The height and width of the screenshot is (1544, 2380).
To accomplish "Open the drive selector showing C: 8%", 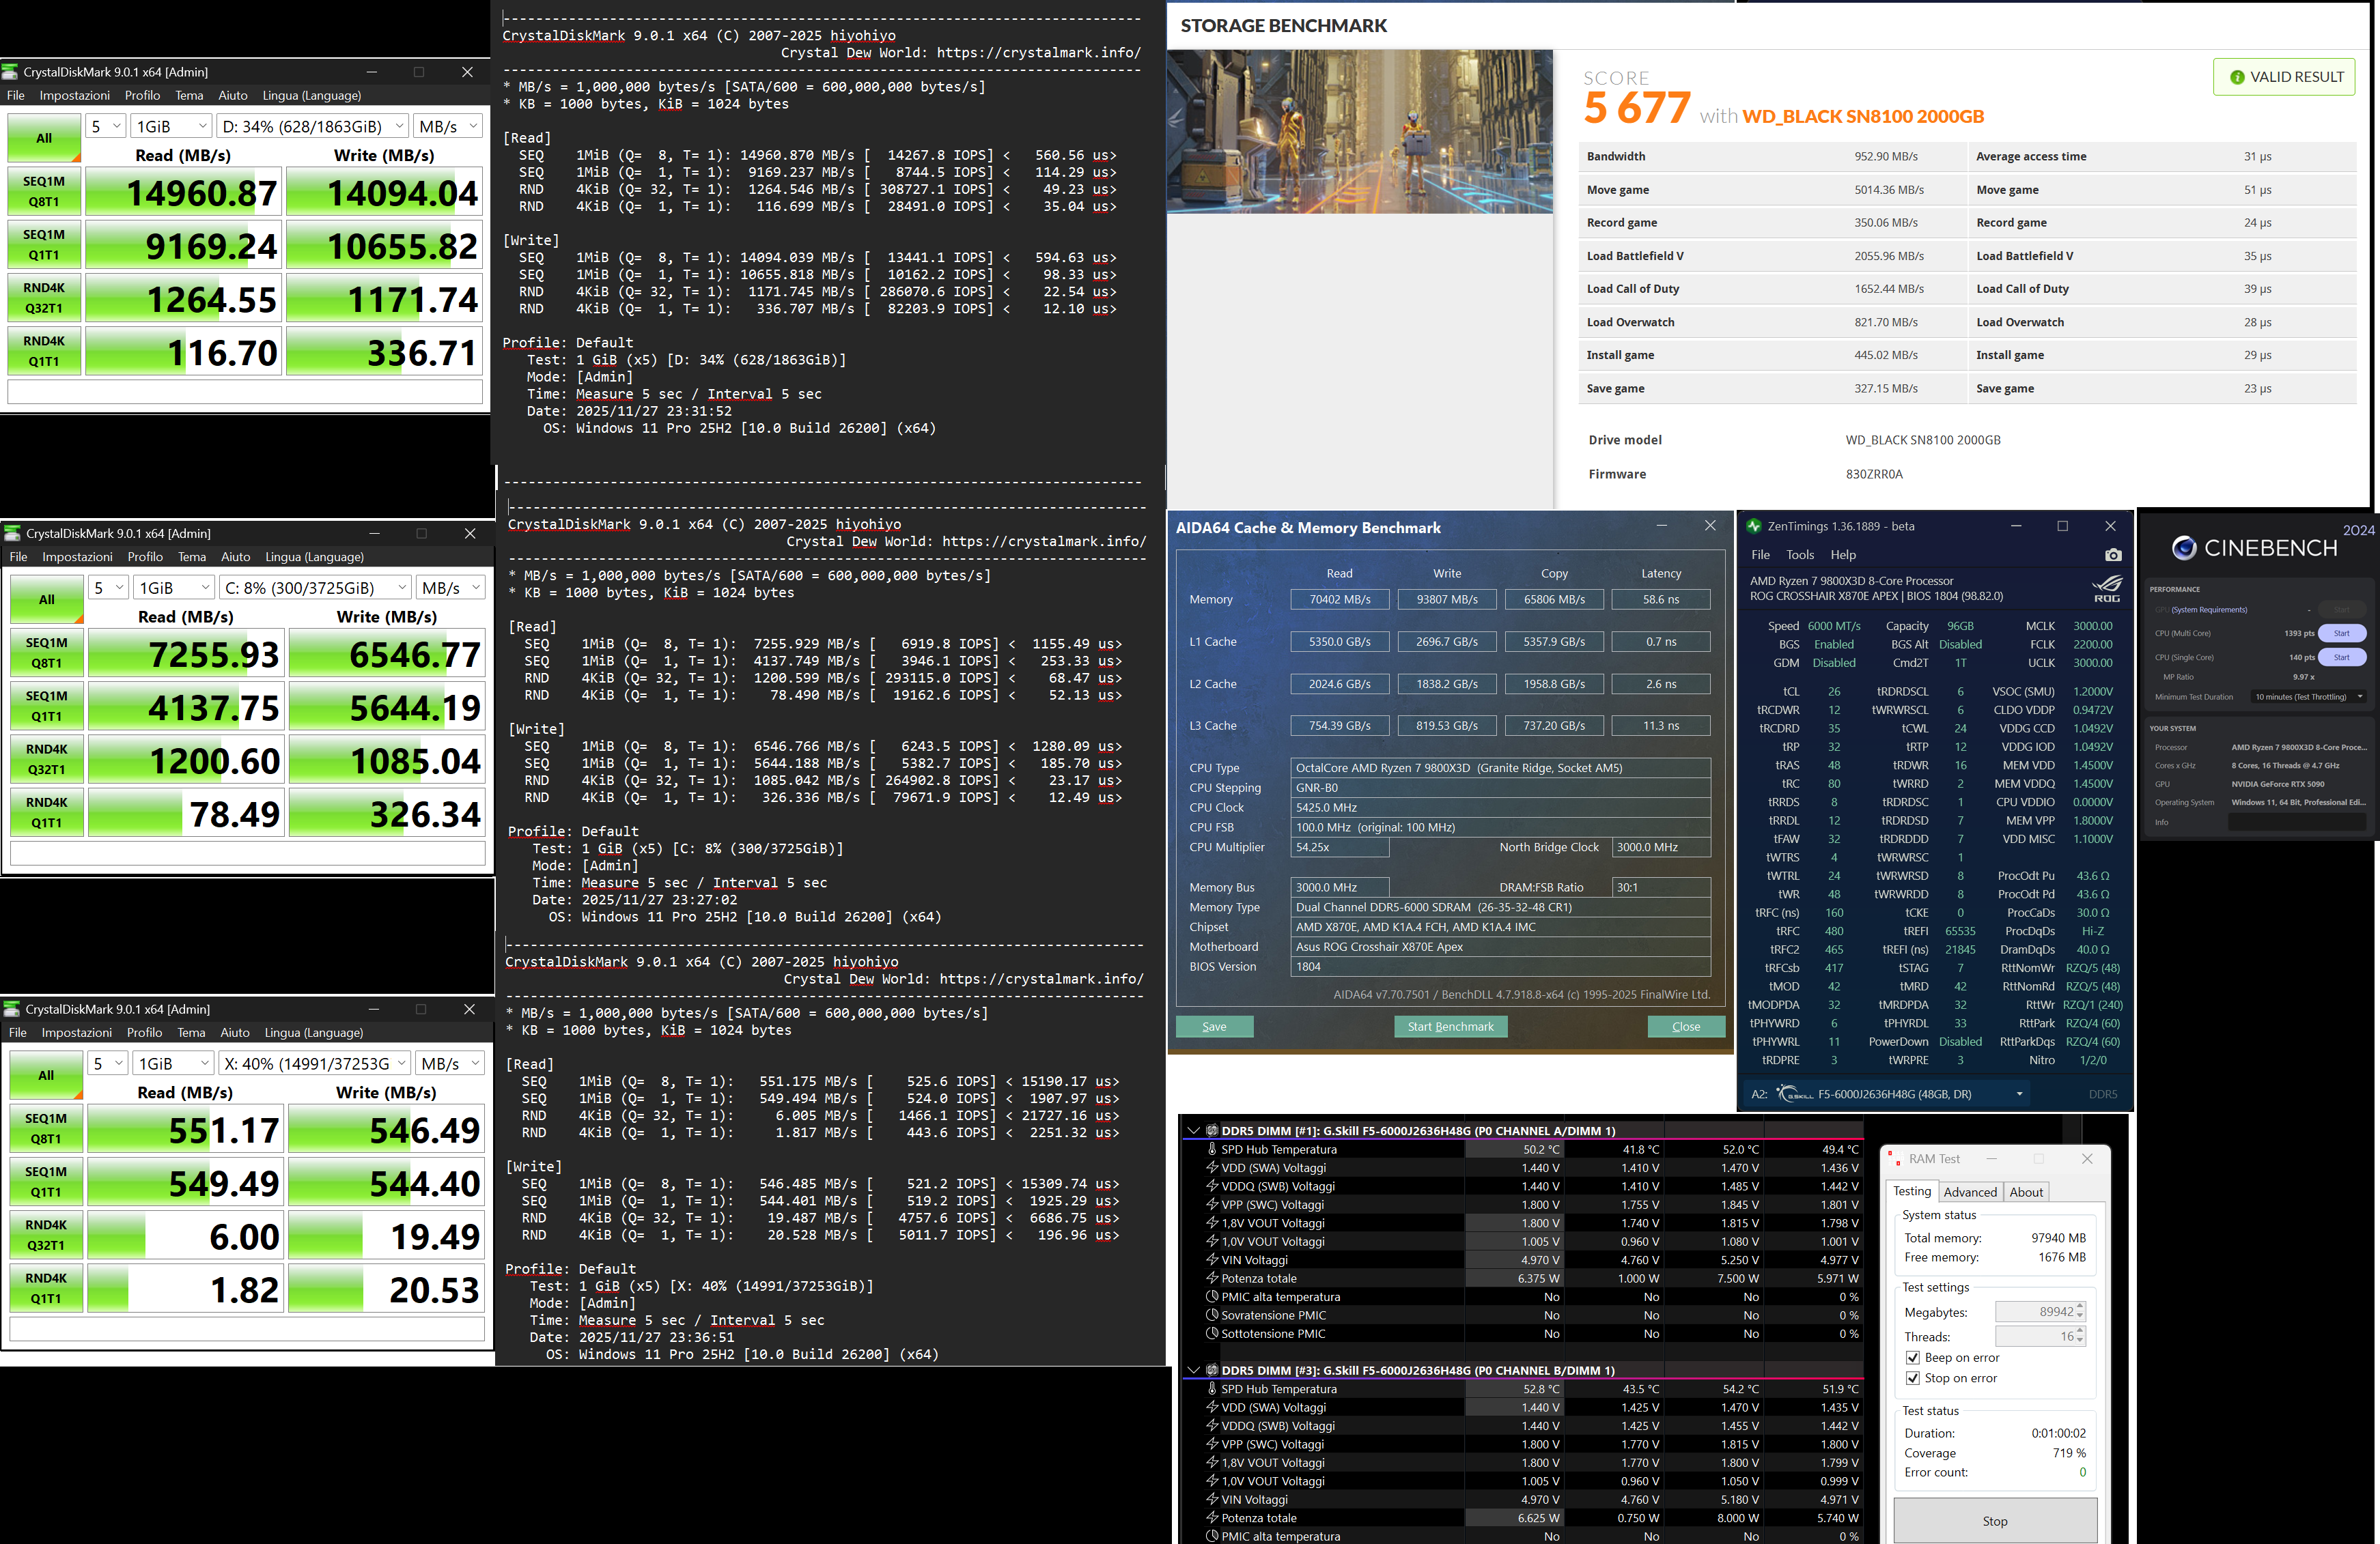I will tap(316, 588).
